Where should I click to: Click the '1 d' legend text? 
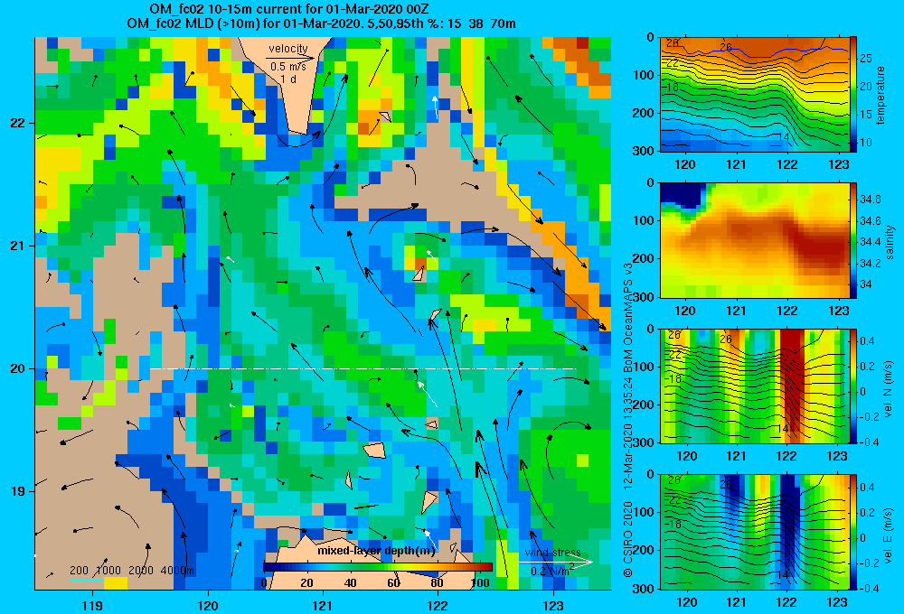coord(288,79)
